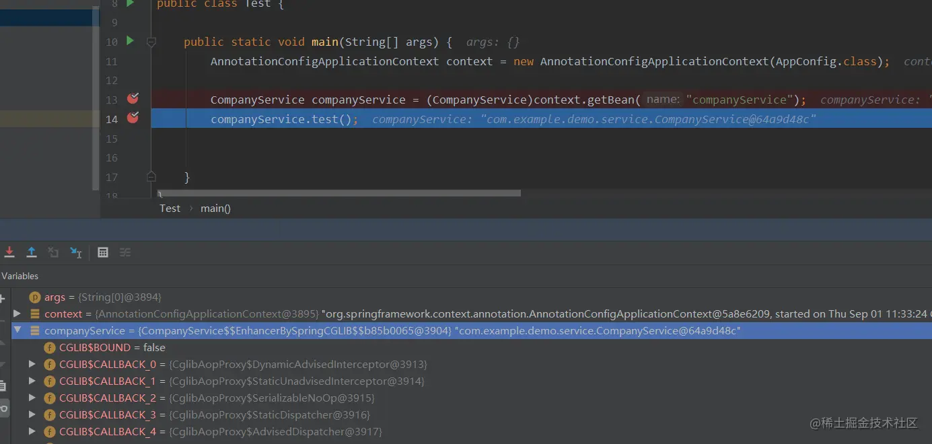Select the args variable row
The width and height of the screenshot is (932, 444).
pos(472,297)
